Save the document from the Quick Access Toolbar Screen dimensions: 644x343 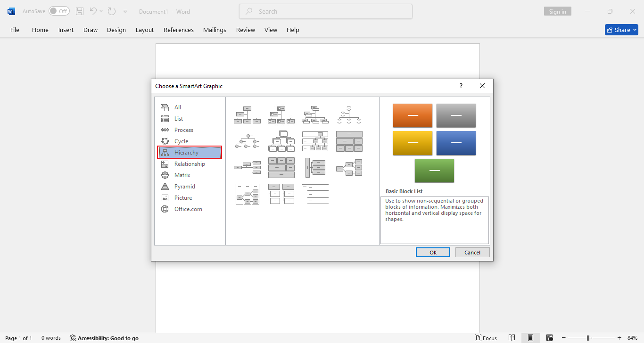[79, 11]
